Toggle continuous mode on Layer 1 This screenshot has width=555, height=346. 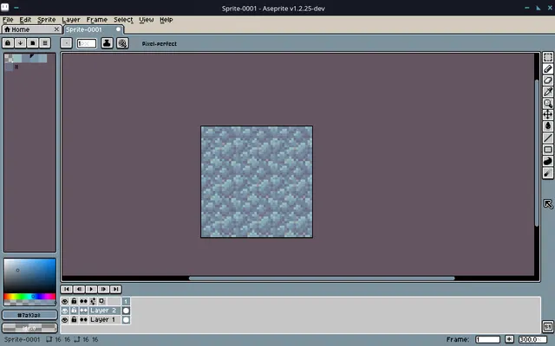click(83, 320)
